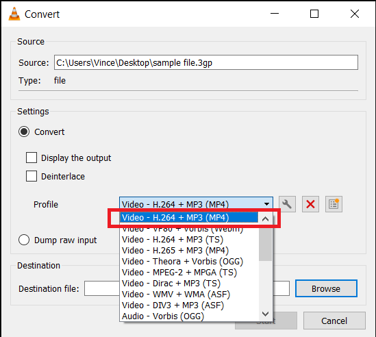Choose Video - H.264 + MP3 (MP4) highlighted option
The width and height of the screenshot is (376, 337).
pyautogui.click(x=189, y=218)
